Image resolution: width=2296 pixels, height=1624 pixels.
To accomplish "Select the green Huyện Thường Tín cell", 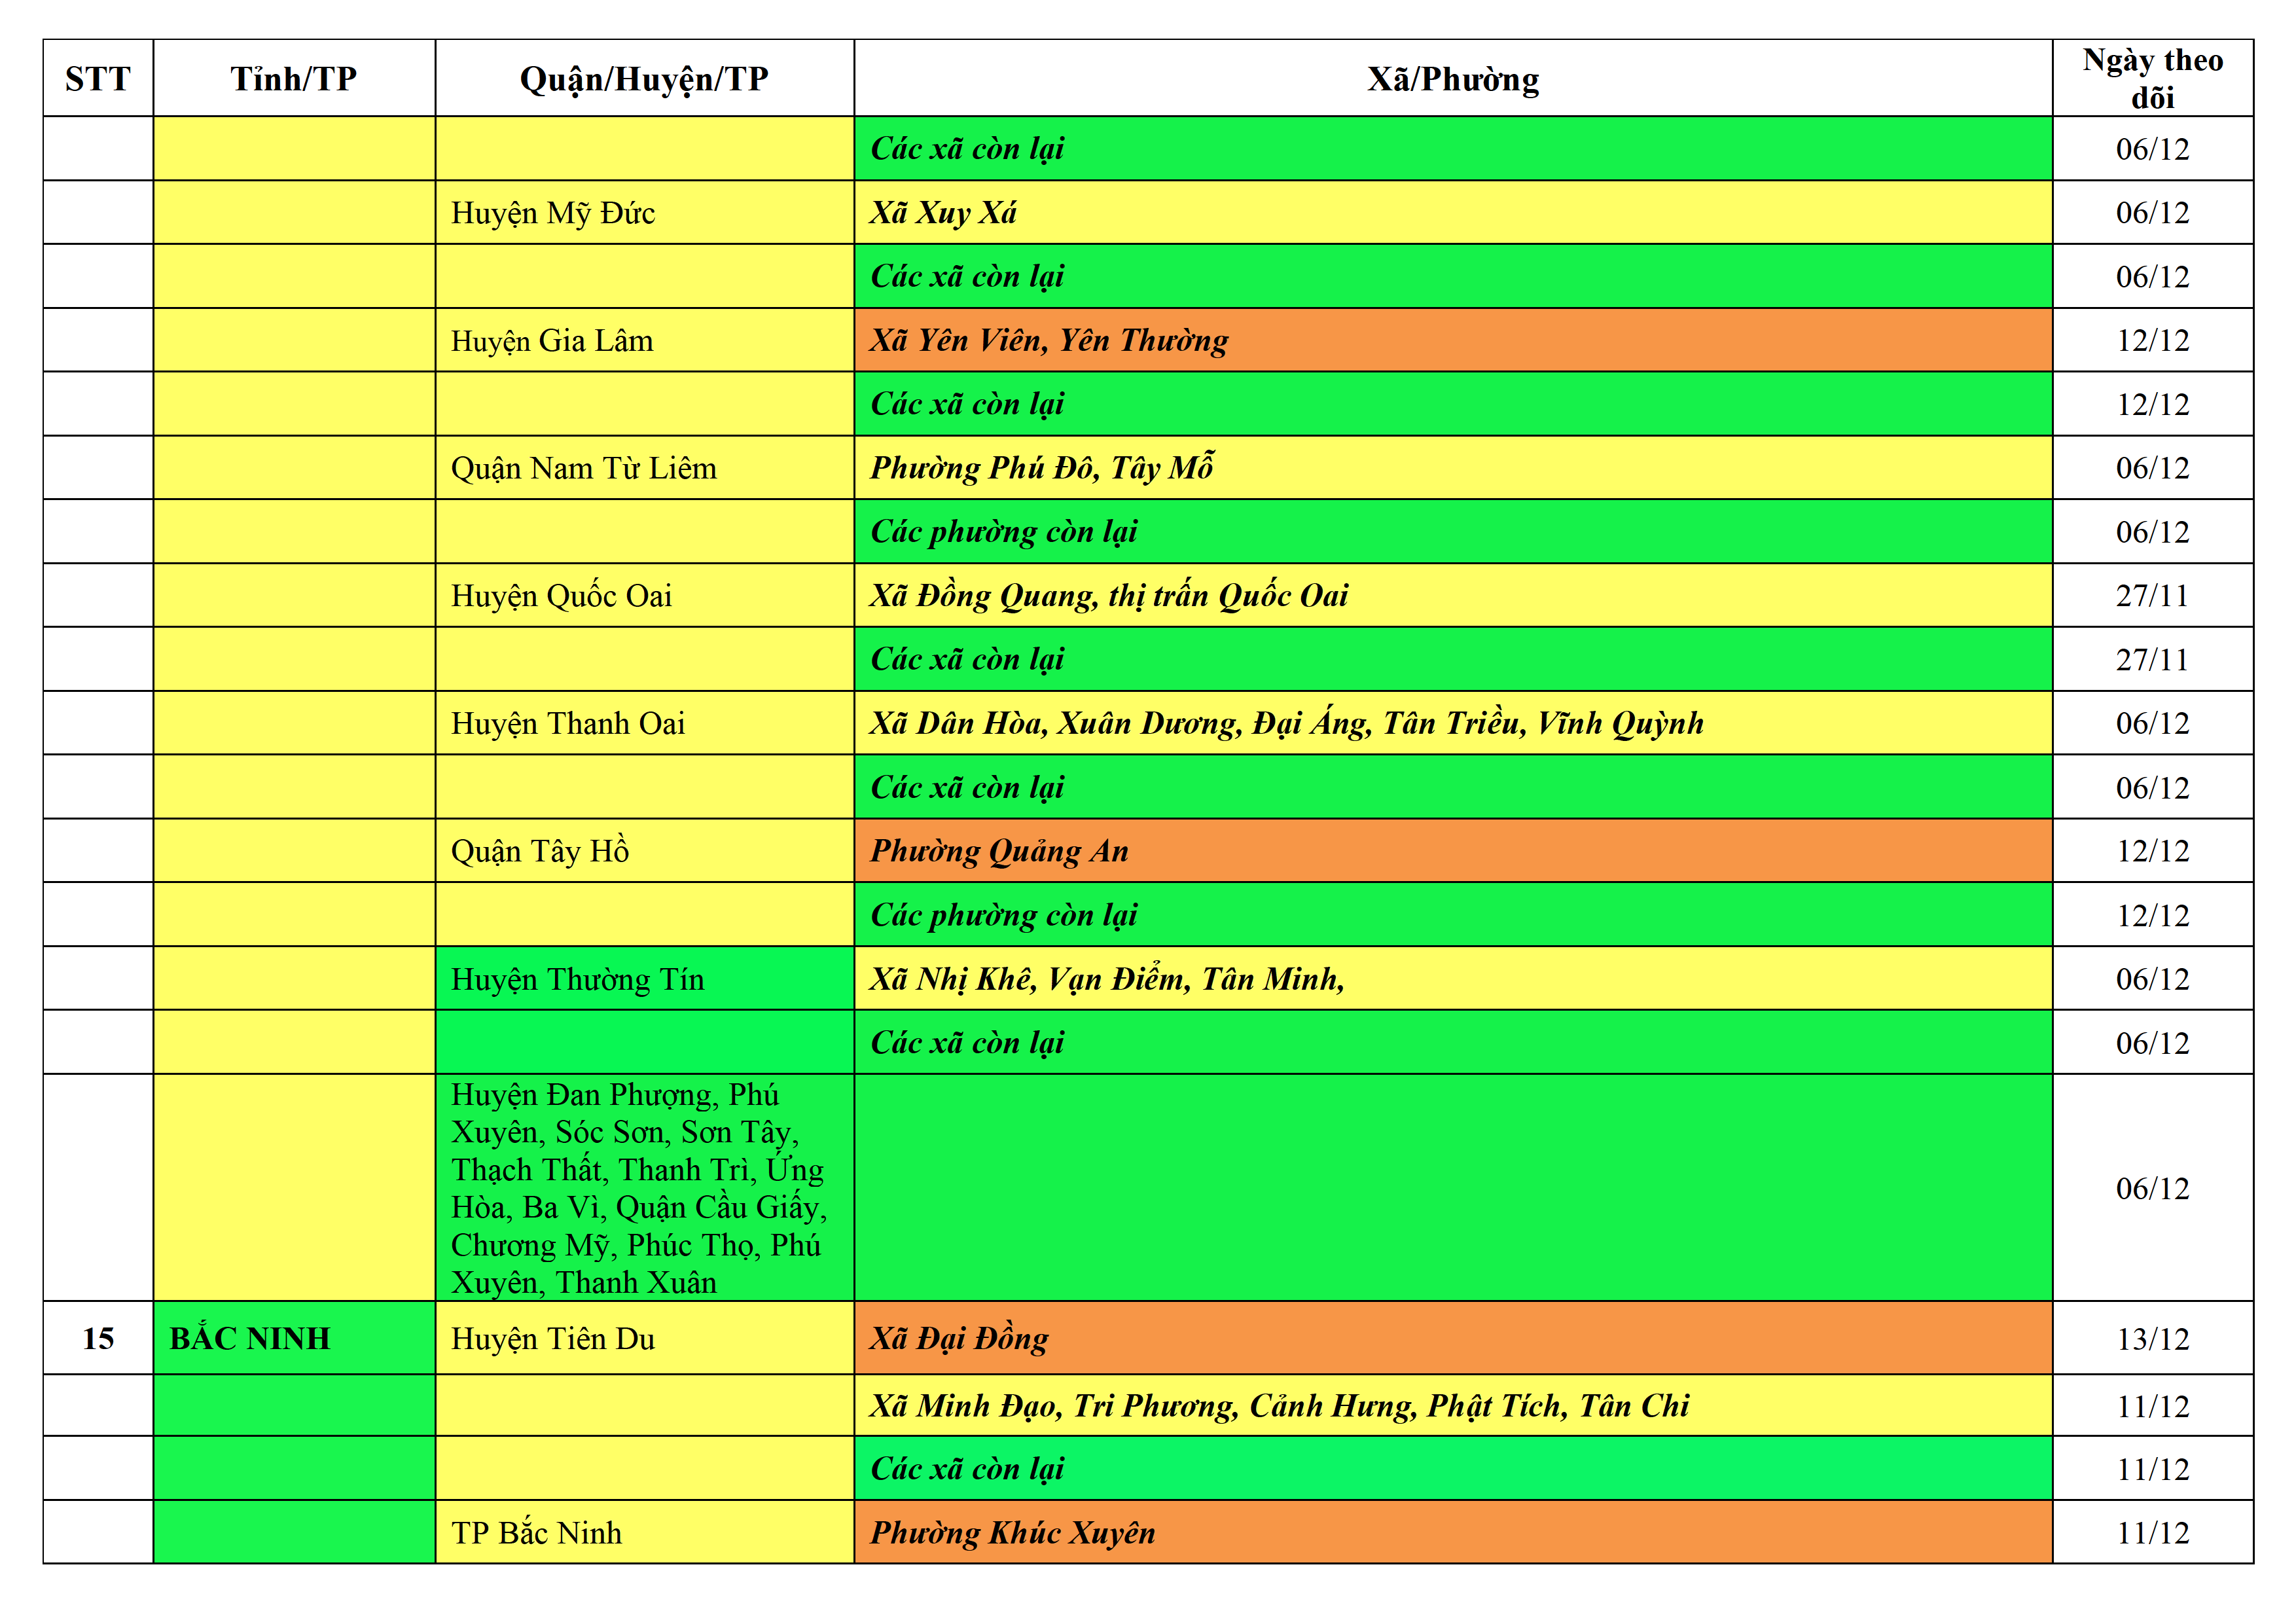I will pos(577,979).
